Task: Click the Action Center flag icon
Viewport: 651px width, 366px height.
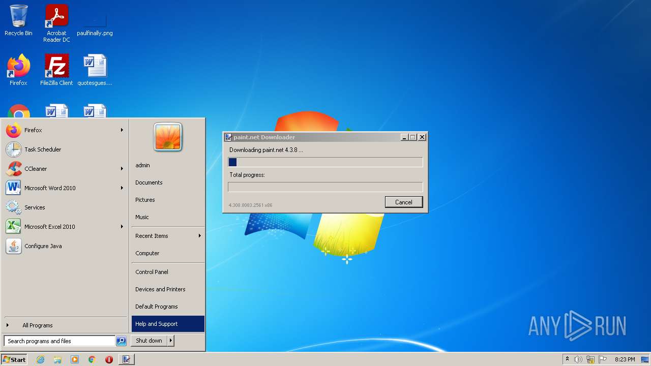Action: coord(603,359)
